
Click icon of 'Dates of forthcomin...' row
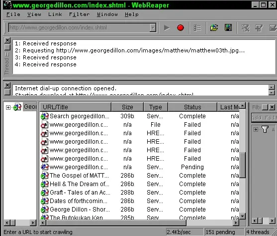pos(45,201)
